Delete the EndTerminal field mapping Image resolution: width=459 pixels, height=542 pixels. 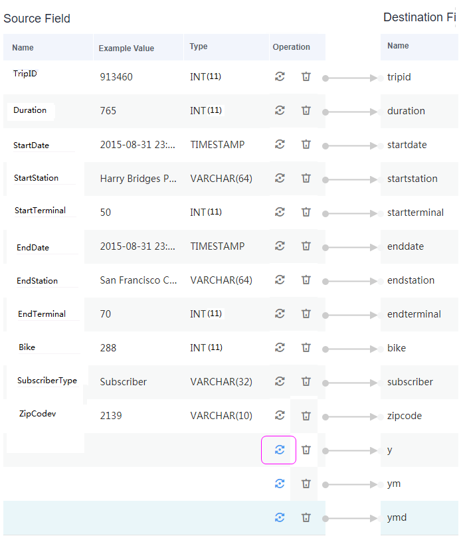click(x=306, y=314)
